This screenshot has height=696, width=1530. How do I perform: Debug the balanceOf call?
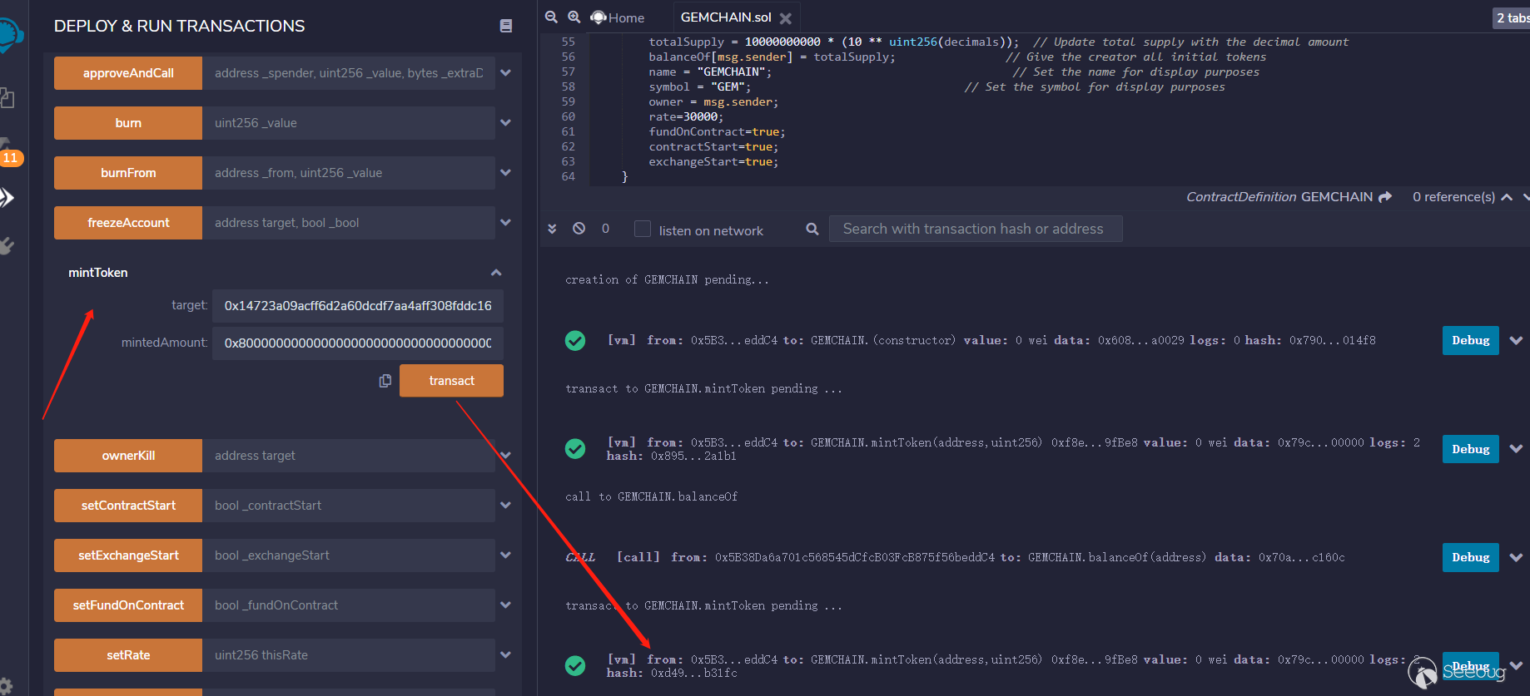coord(1470,557)
